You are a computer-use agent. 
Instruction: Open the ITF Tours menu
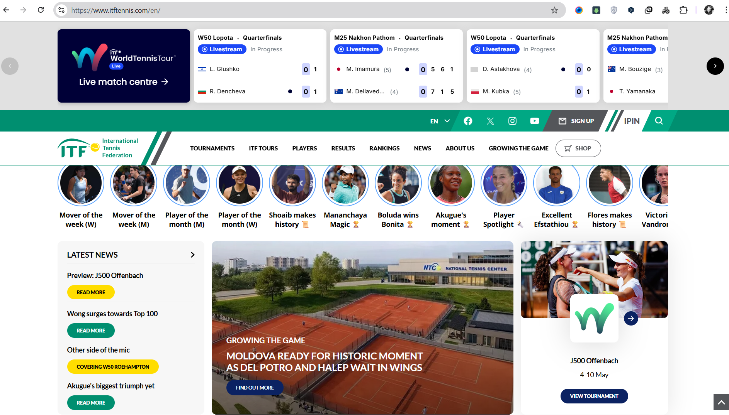point(263,148)
